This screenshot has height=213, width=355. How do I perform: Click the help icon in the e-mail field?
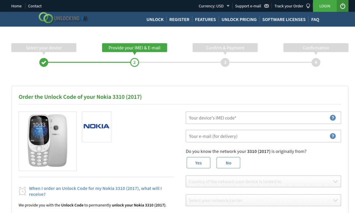(x=333, y=136)
